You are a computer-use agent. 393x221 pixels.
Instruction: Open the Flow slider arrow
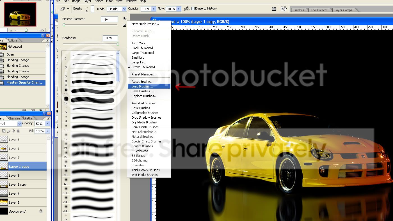tap(179, 9)
